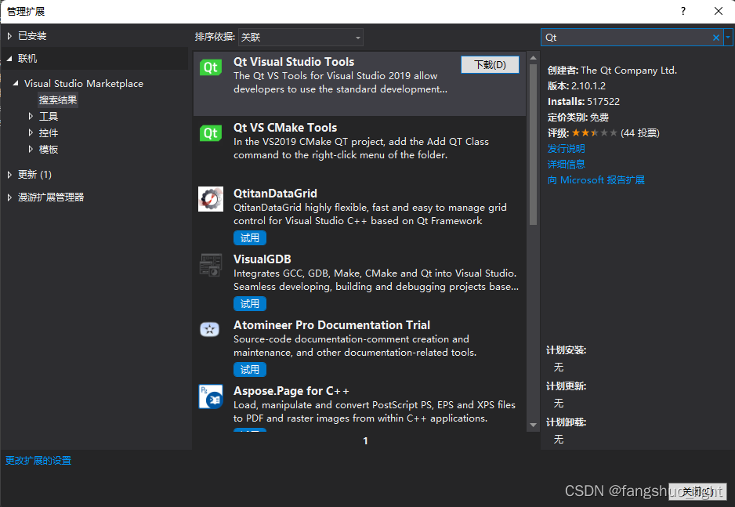Viewport: 735px width, 507px height.
Task: Collapse the 联机 section
Action: 9,59
